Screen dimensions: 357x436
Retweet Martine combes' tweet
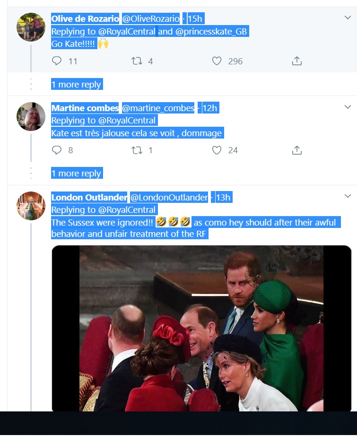(x=137, y=150)
